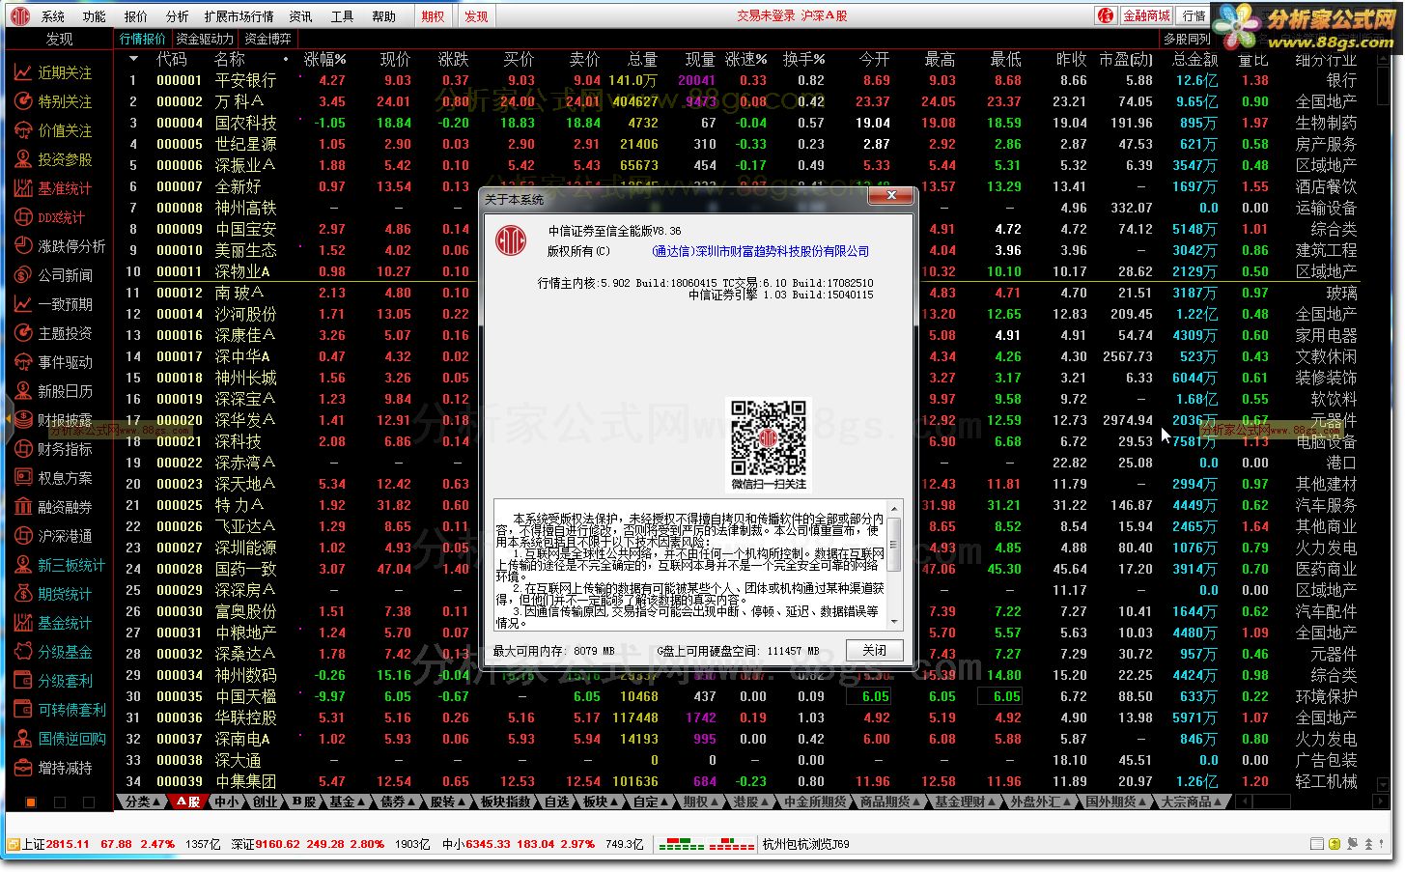Open 涨跌停分析 sidebar item
This screenshot has height=872, width=1405.
coord(60,246)
